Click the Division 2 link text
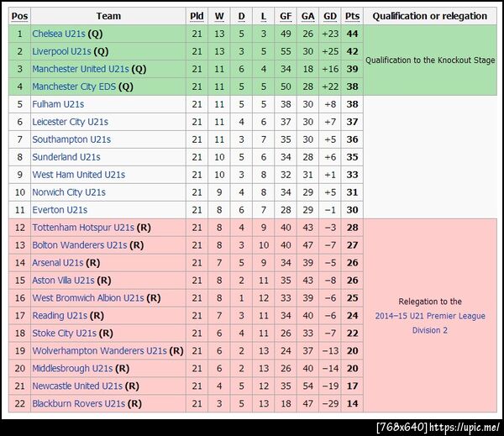504x436 pixels. coord(430,330)
